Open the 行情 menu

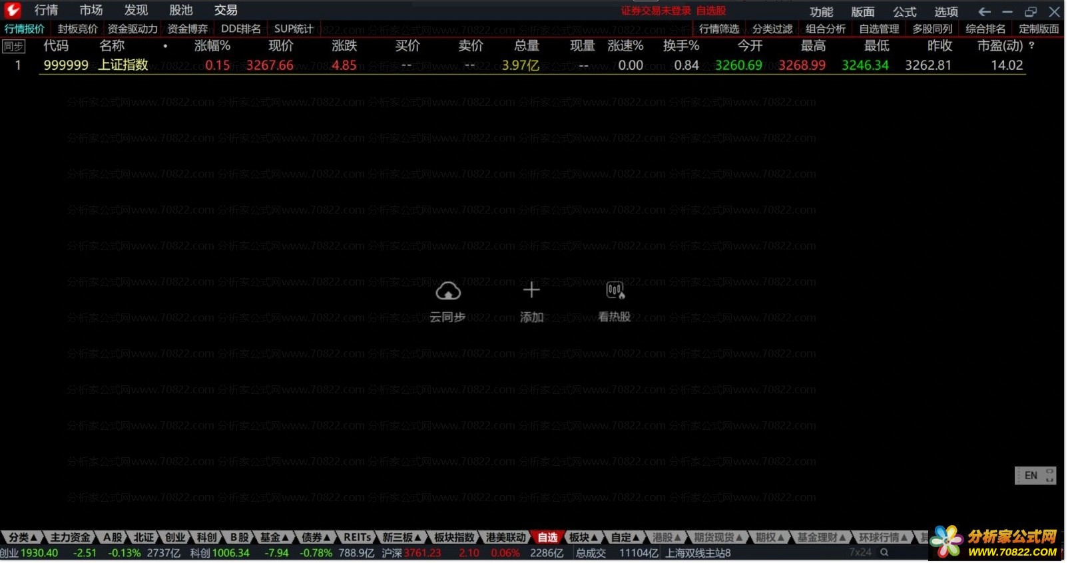click(x=46, y=10)
